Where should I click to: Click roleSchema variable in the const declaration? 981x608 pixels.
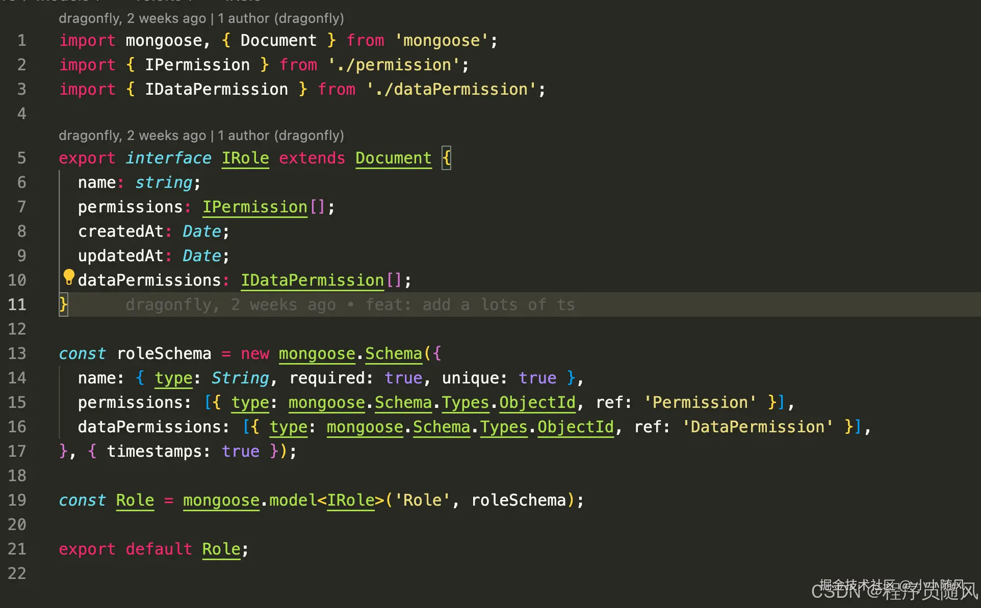click(164, 353)
